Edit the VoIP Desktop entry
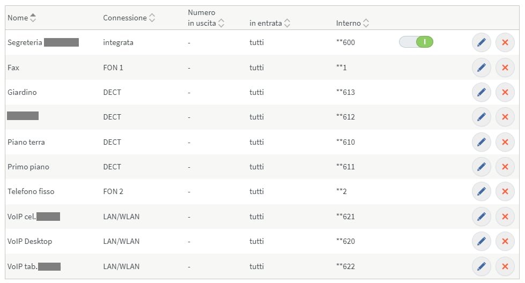This screenshot has height=283, width=525. [481, 241]
